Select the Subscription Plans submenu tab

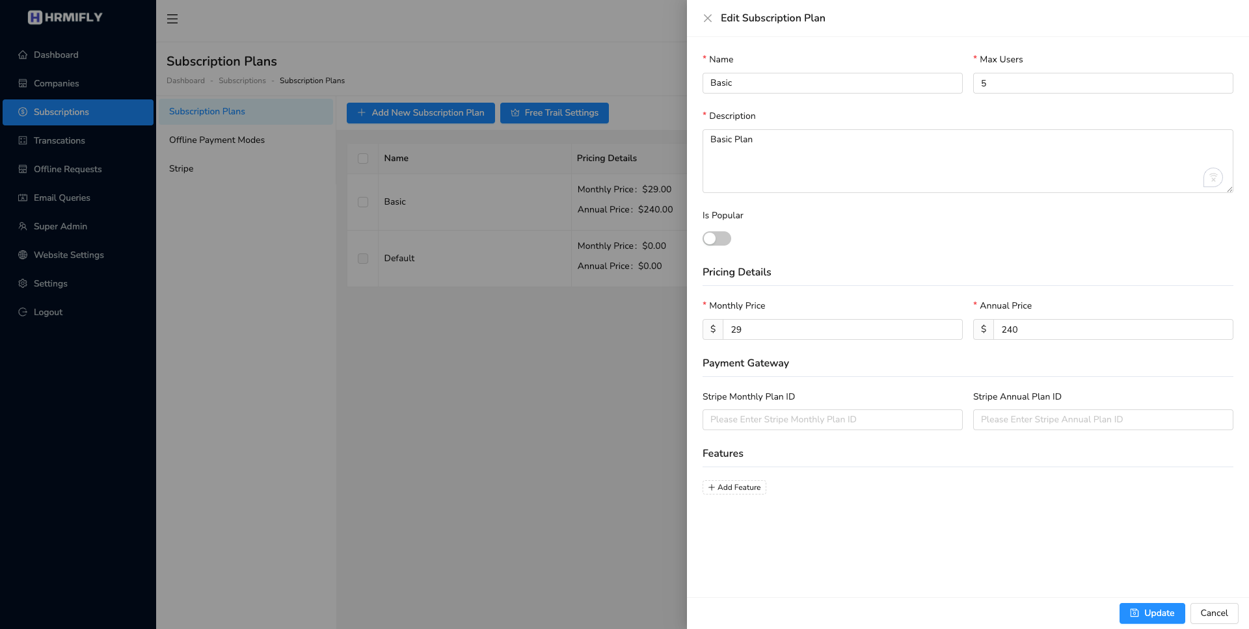coord(246,112)
